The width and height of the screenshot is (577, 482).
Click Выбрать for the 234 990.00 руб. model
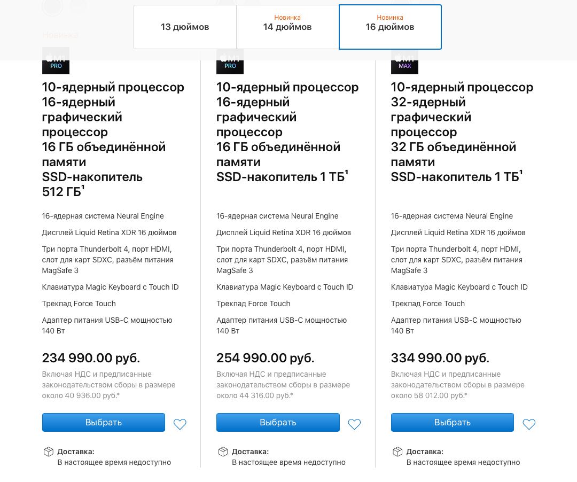click(x=104, y=422)
